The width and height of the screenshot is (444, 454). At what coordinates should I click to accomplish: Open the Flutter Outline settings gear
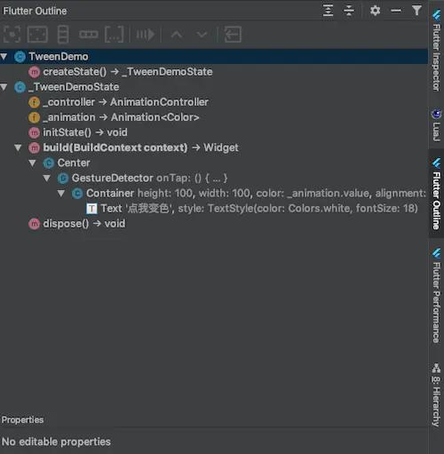pyautogui.click(x=375, y=11)
